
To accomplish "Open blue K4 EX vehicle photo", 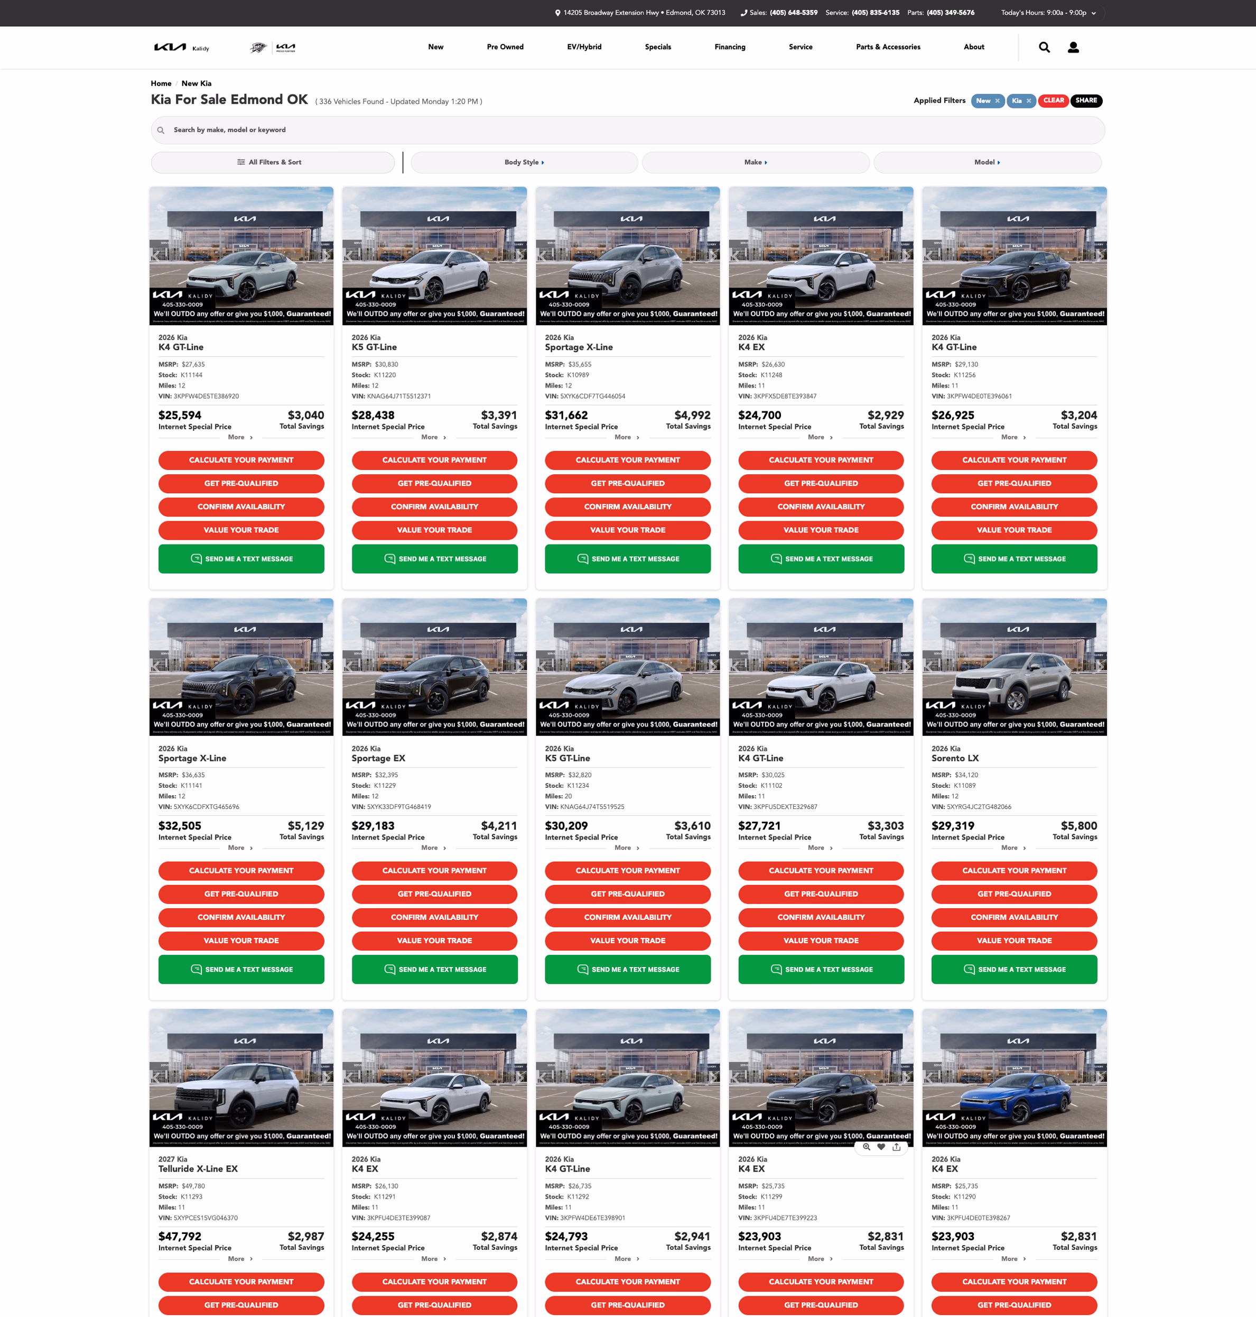I will [1013, 1077].
